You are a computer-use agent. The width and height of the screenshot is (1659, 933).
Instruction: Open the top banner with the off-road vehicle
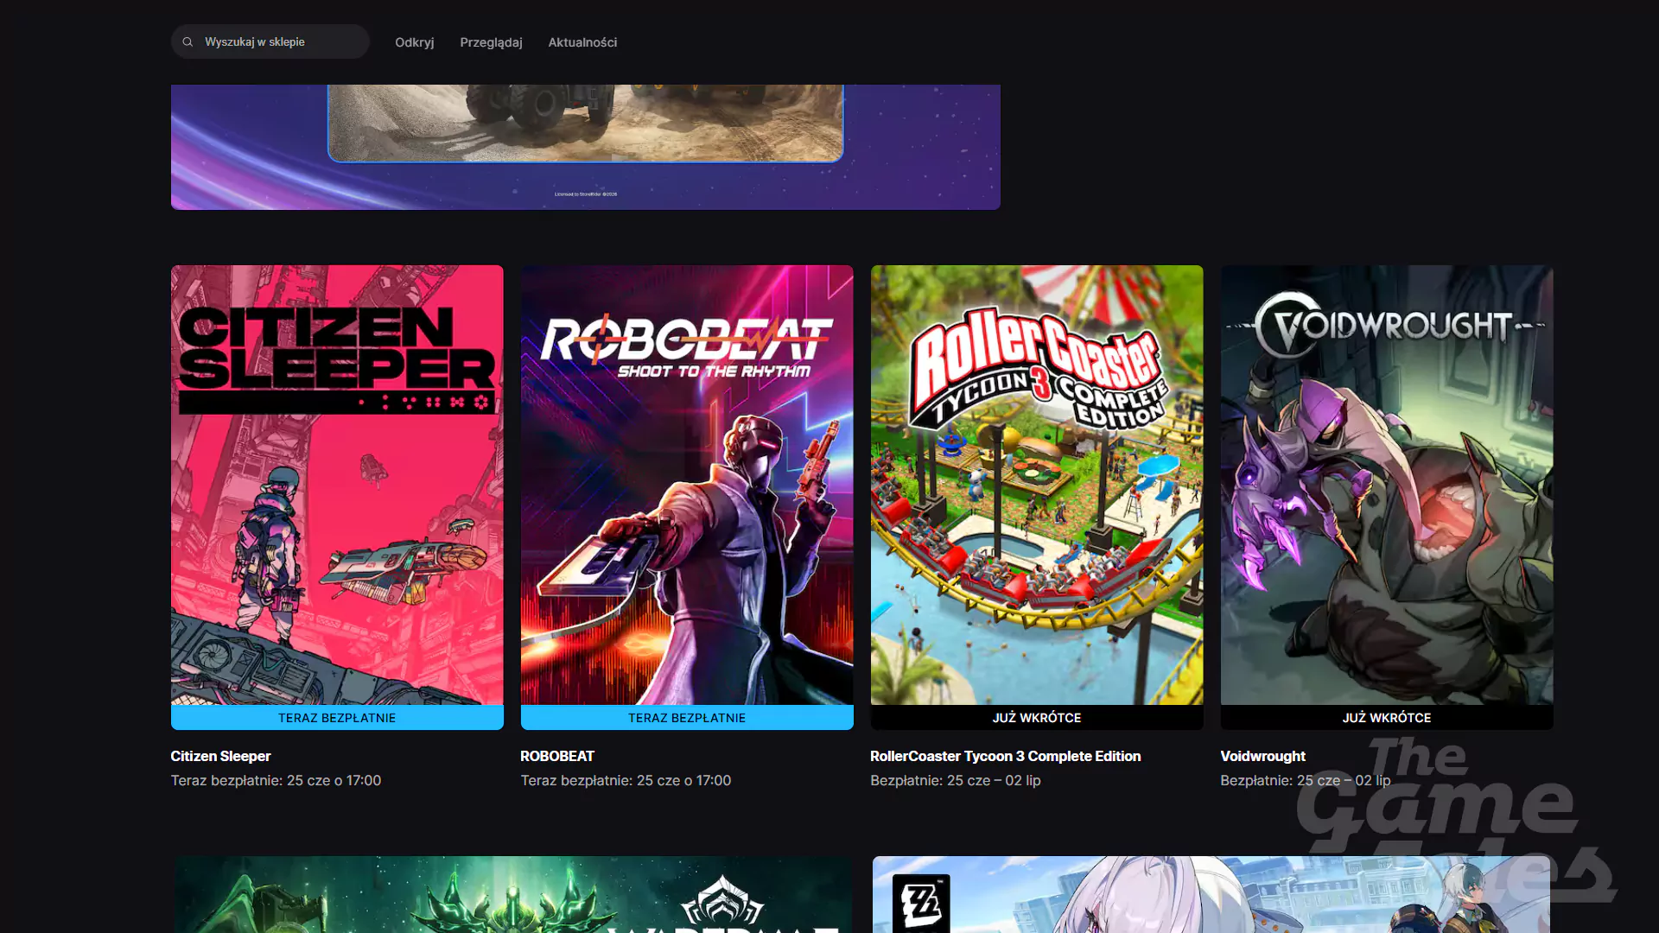[x=586, y=147]
